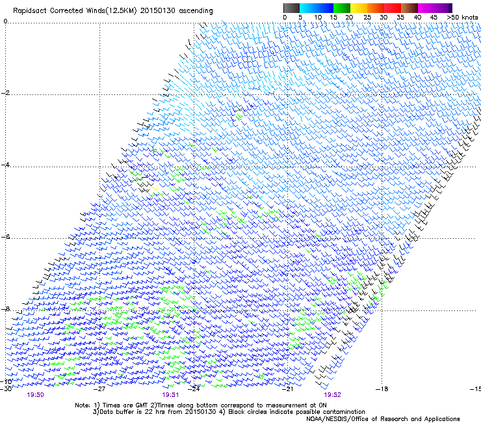Click the -2 latitude axis label

pos(5,93)
